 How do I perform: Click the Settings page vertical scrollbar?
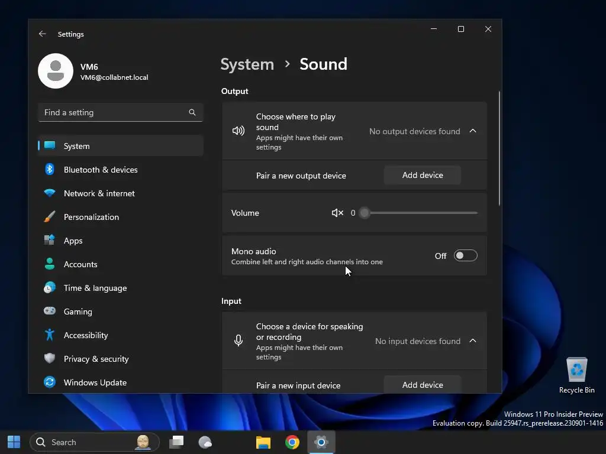[x=499, y=148]
